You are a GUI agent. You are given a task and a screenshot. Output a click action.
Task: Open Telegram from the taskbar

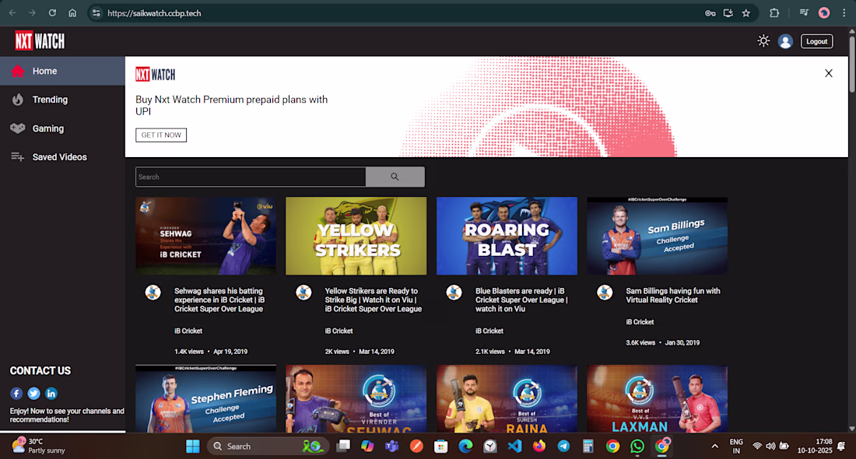tap(563, 447)
